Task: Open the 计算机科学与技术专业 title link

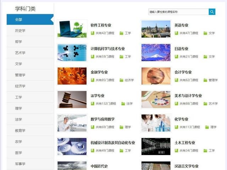Action: click(x=108, y=49)
